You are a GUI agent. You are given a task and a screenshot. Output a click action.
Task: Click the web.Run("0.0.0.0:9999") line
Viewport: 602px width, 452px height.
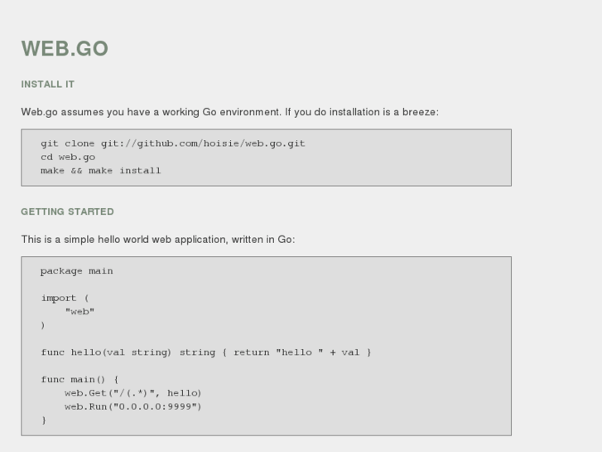(132, 406)
